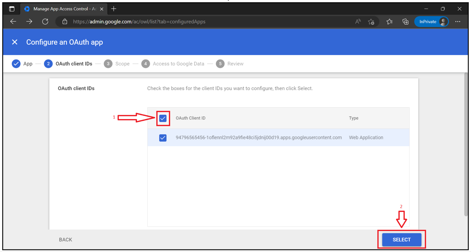Click the Type column header
This screenshot has width=471, height=252.
pos(353,118)
